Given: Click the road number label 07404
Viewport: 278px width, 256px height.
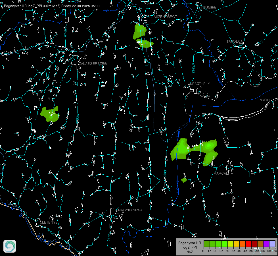Looking at the screenshot, I should point(65,32).
